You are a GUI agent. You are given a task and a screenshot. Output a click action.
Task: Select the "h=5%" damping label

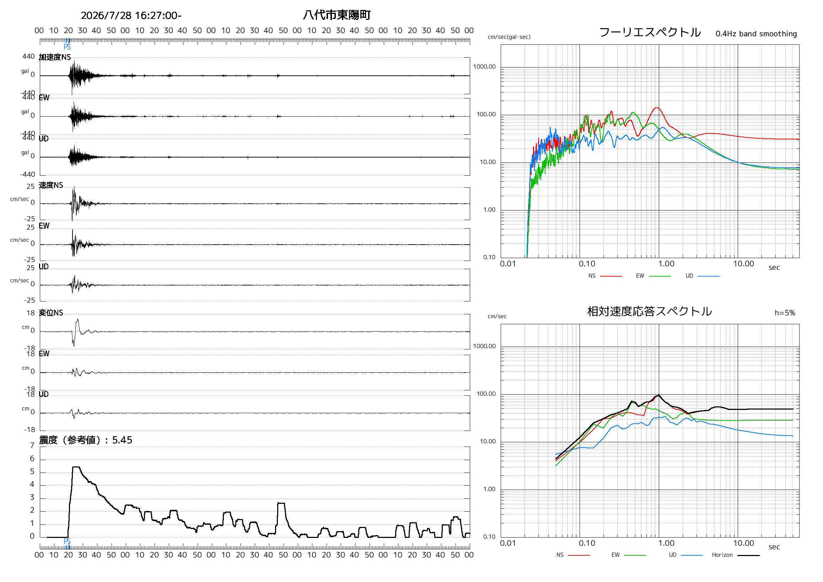pyautogui.click(x=785, y=313)
